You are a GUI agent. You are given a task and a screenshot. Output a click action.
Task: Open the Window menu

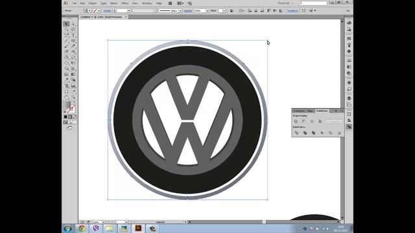[147, 3]
